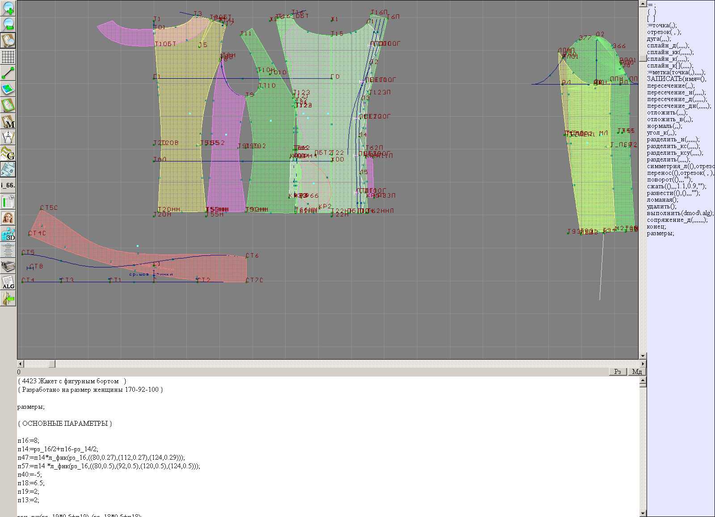Click the door with green arrow icon

(x=8, y=298)
